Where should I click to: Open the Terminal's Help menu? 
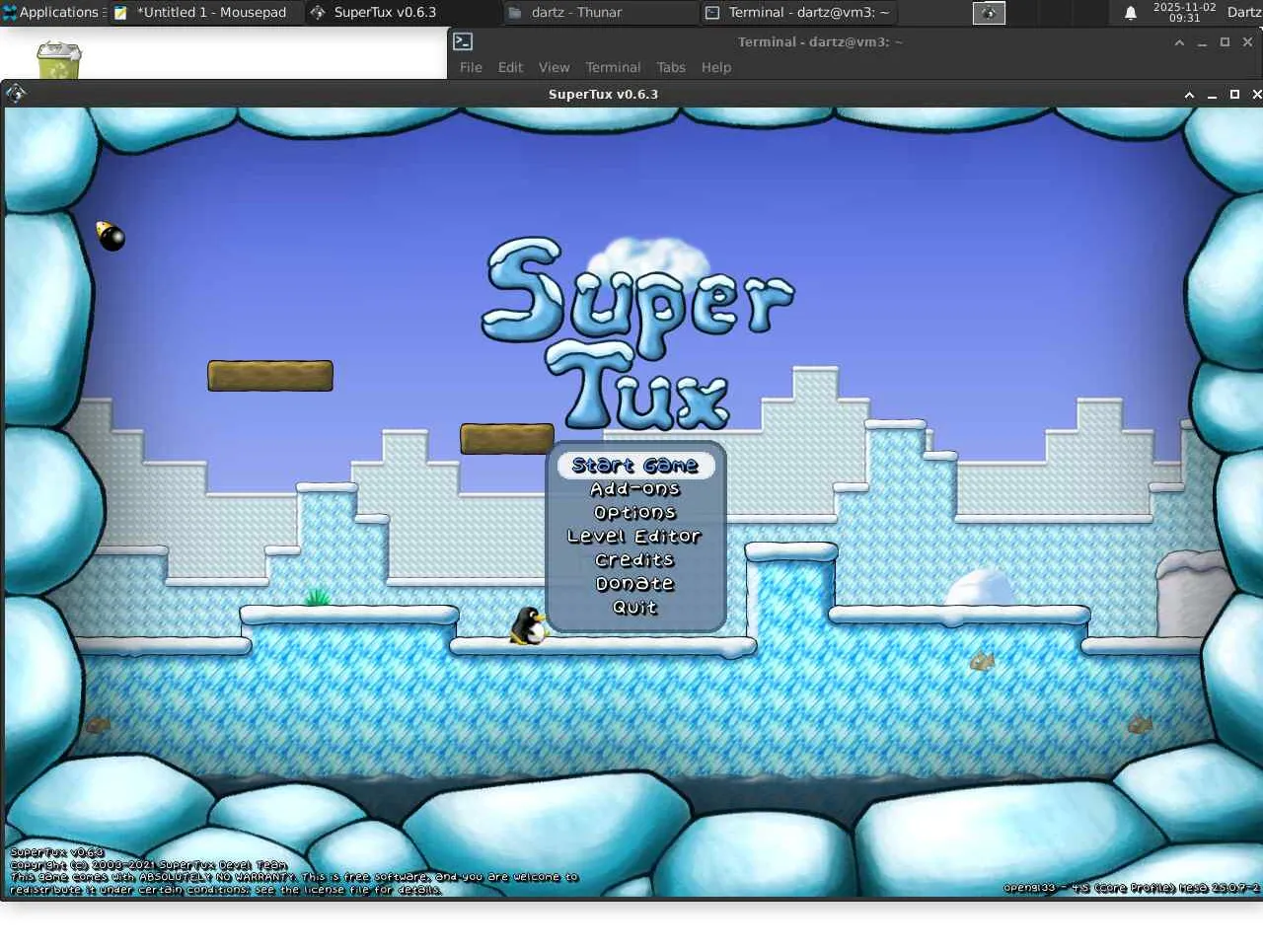[x=716, y=67]
